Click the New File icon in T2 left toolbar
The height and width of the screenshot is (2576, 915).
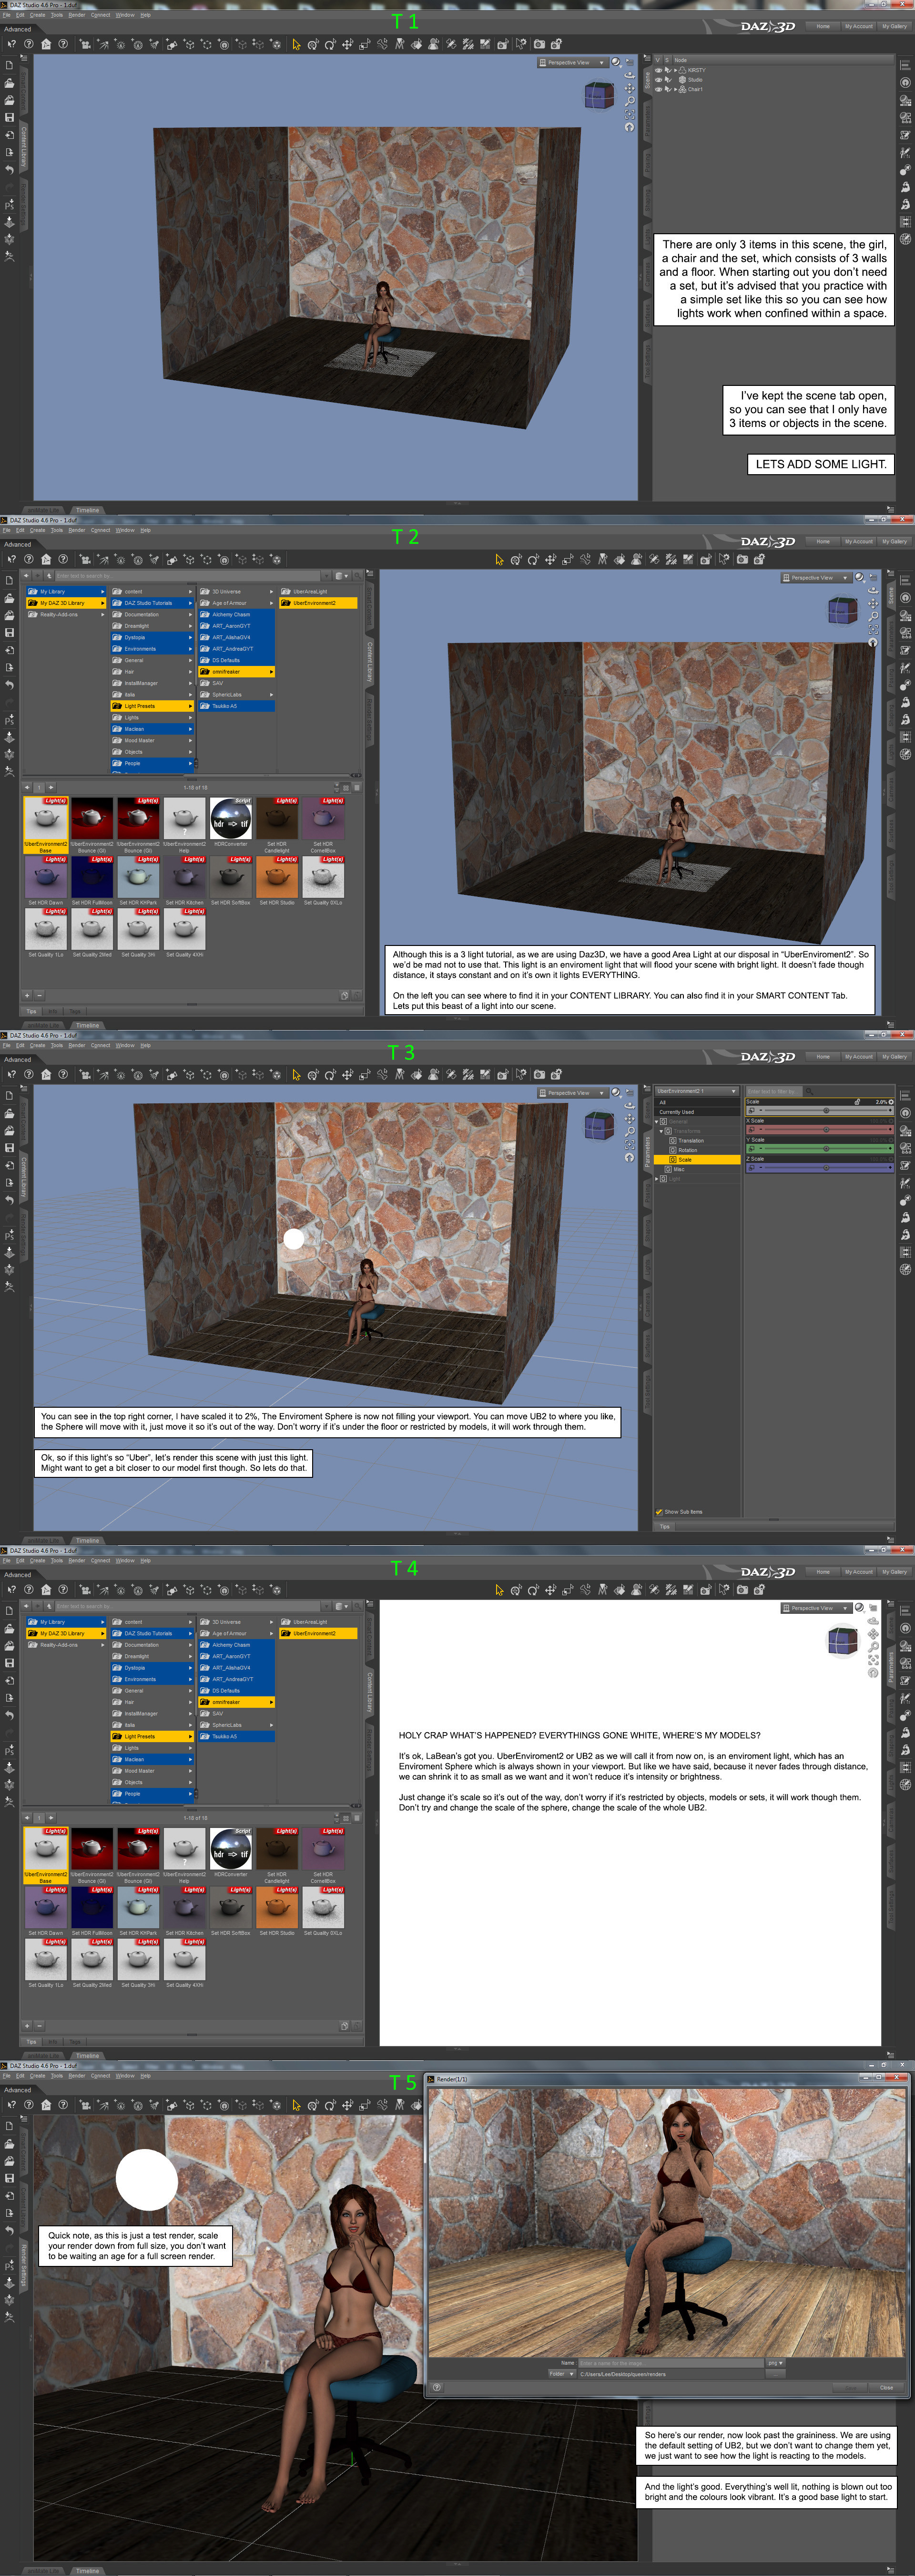tap(10, 581)
